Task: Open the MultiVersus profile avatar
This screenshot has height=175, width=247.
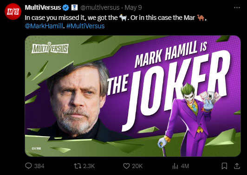Action: (13, 12)
